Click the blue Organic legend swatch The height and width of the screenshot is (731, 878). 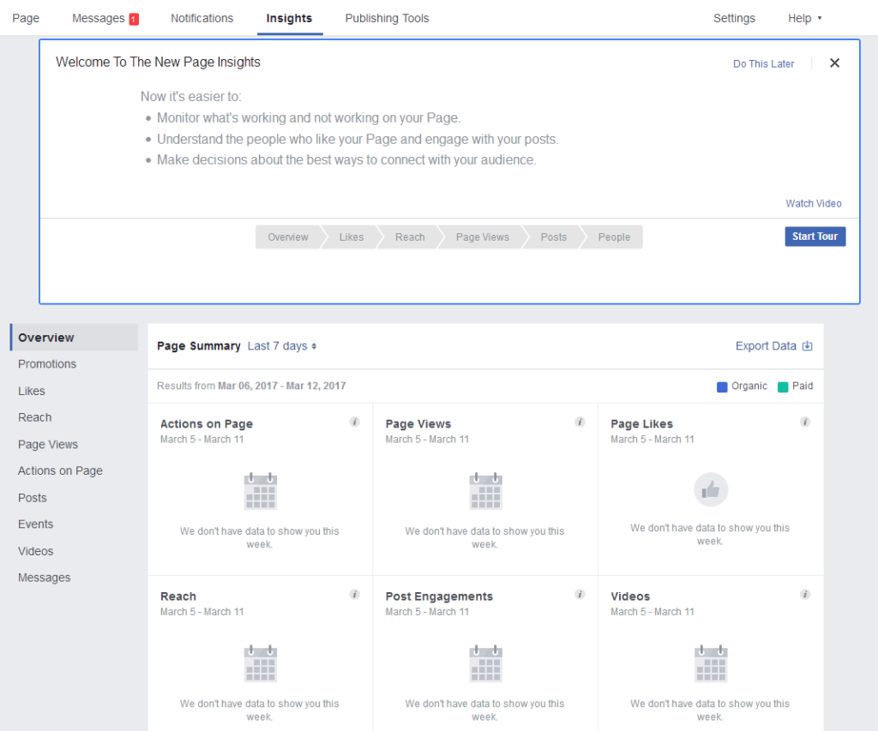click(x=722, y=386)
